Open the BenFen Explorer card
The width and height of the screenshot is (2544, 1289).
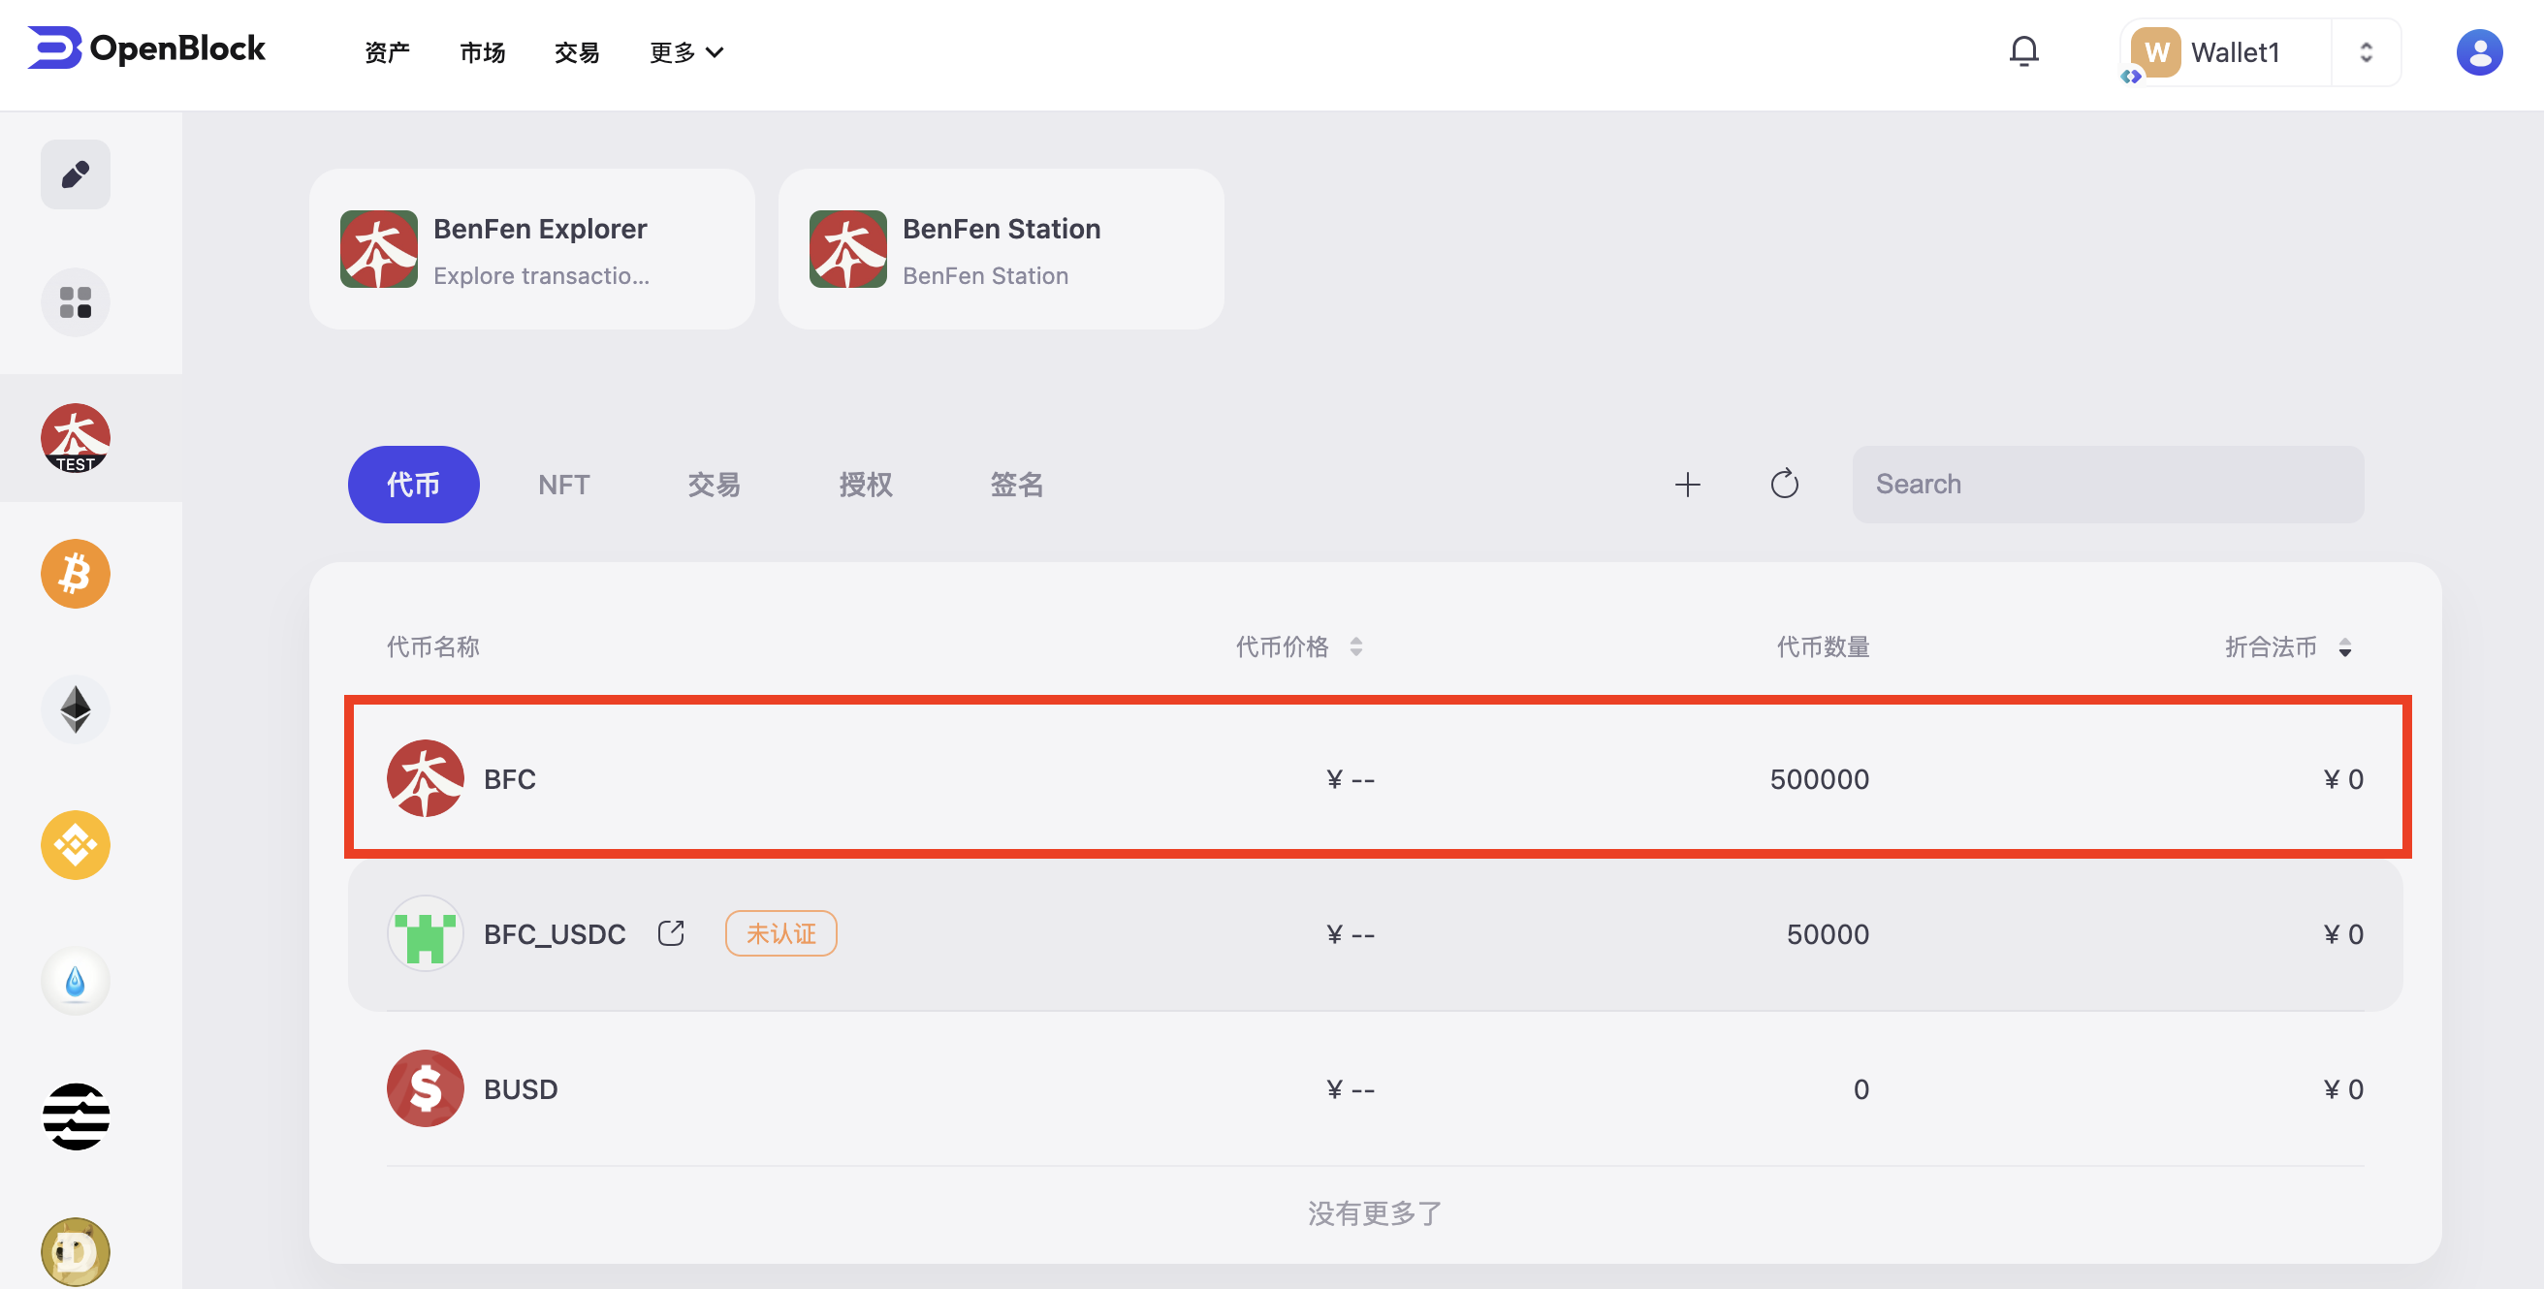click(x=531, y=249)
